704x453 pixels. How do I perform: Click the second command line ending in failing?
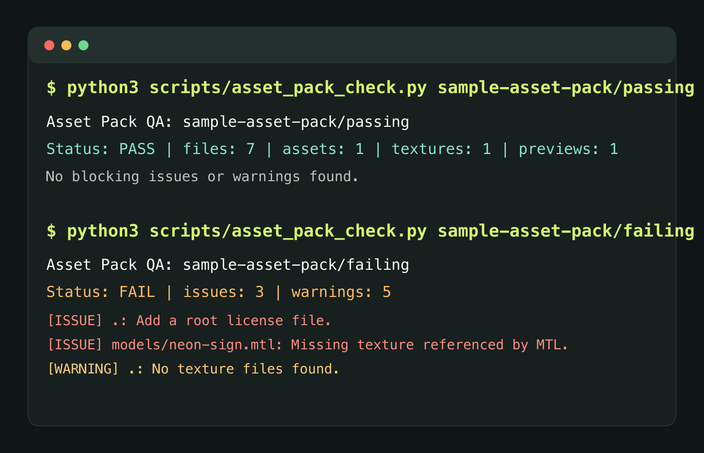click(x=371, y=232)
